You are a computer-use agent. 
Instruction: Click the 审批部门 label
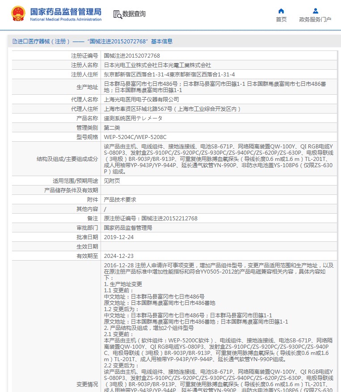point(87,228)
